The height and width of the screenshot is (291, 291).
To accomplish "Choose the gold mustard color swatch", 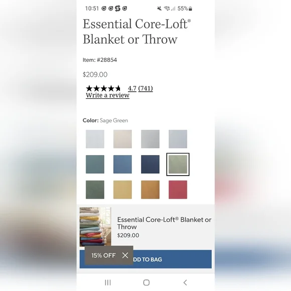I will pos(150,190).
